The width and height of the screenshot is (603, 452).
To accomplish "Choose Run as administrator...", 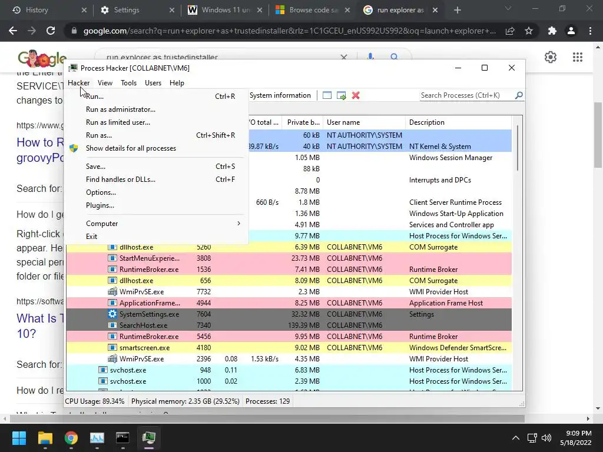I will (x=155, y=109).
